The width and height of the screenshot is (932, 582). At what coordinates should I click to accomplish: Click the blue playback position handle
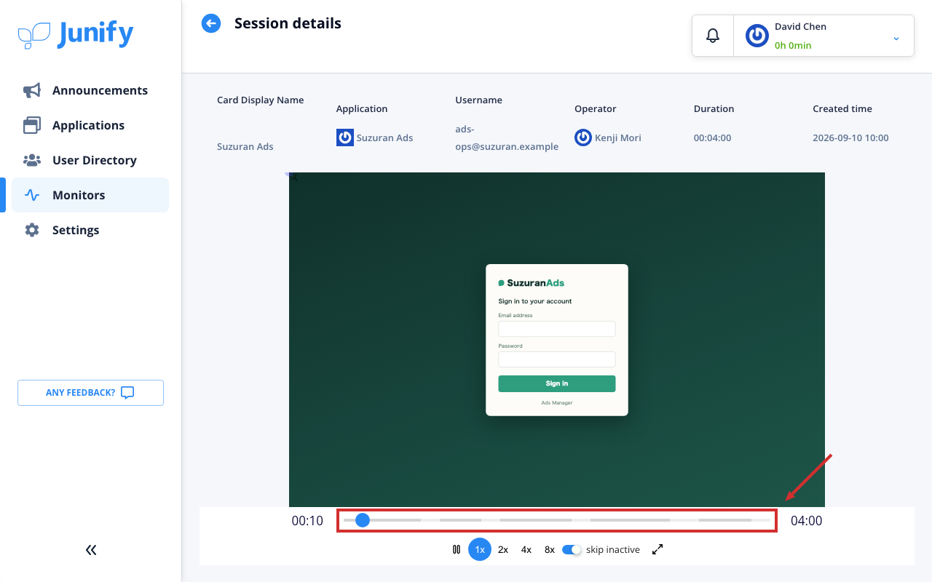[x=363, y=520]
